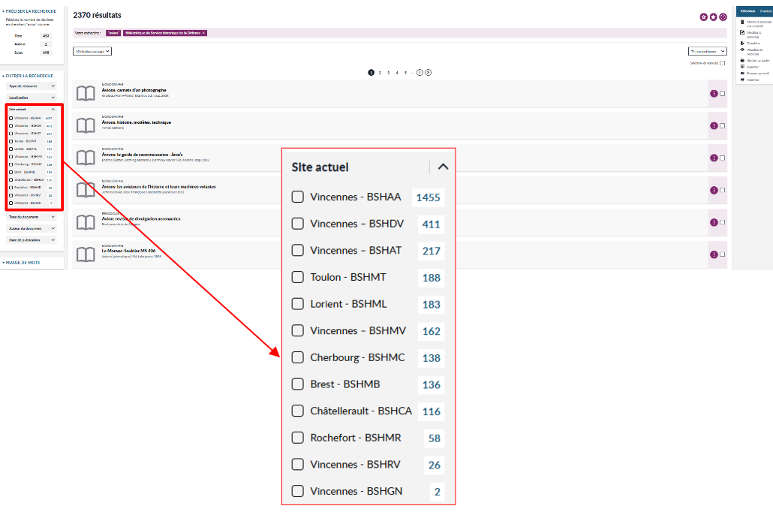Click the outlined star icon above the results

[x=703, y=17]
